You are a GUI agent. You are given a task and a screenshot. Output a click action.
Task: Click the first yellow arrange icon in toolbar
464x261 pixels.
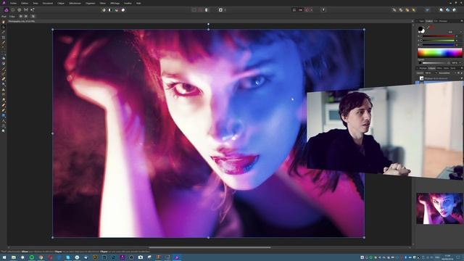coord(394,9)
